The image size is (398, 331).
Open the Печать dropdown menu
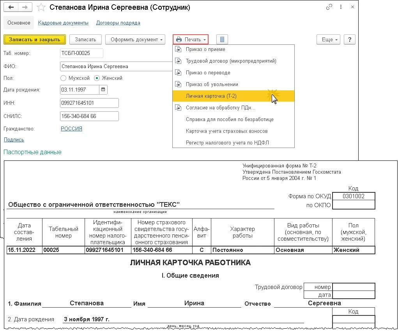[x=191, y=40]
